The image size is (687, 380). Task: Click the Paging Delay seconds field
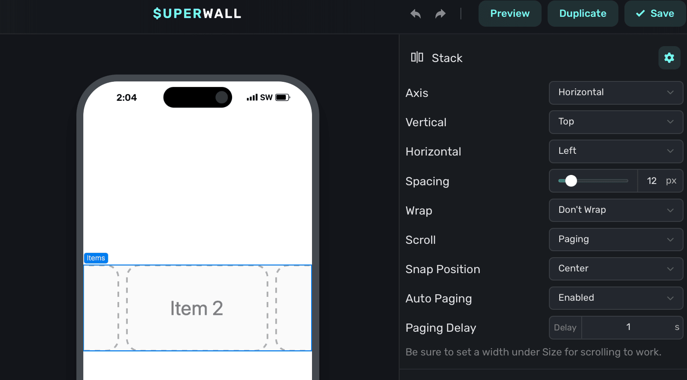628,327
